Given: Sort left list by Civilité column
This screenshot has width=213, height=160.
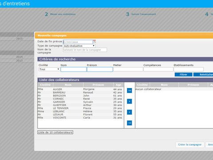Looking at the screenshot, I should coord(45,85).
